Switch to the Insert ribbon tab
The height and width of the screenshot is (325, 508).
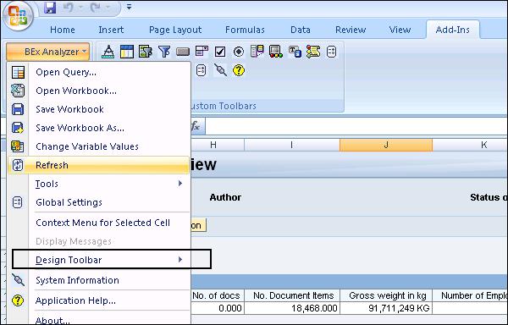pos(111,30)
